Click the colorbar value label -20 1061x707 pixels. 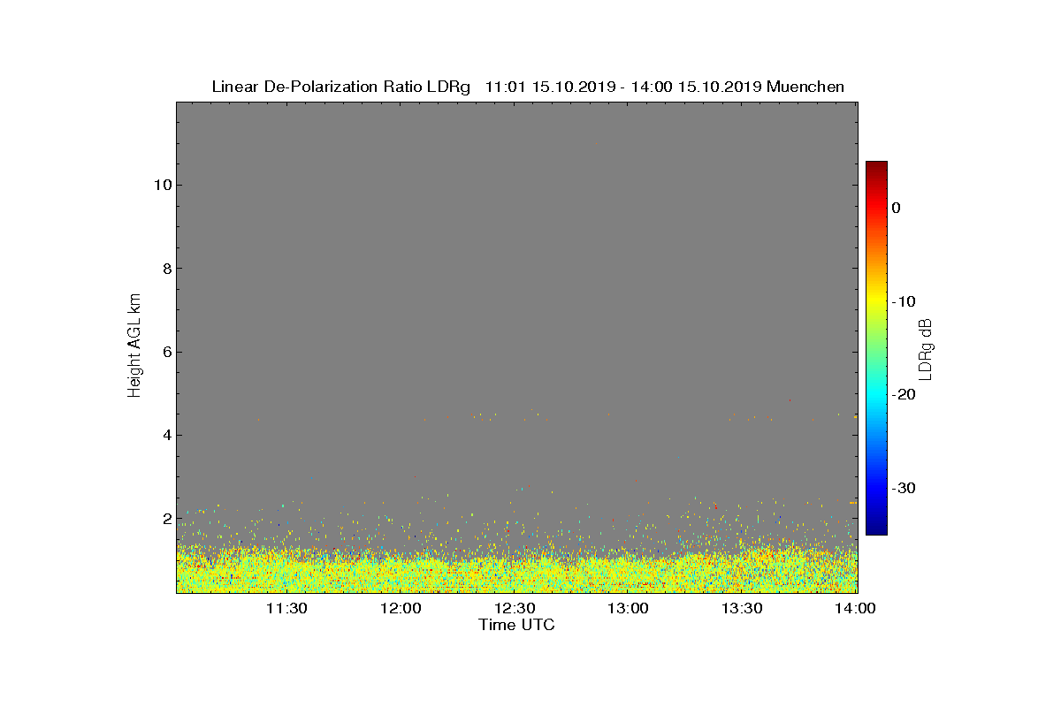point(904,394)
